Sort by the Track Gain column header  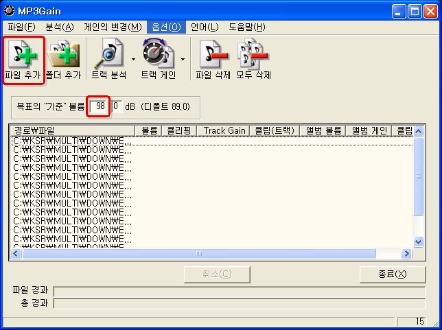coord(223,131)
